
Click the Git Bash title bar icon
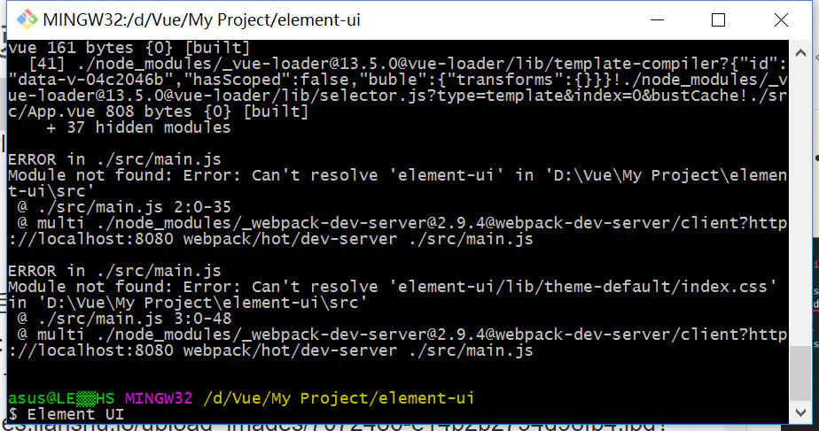[27, 19]
